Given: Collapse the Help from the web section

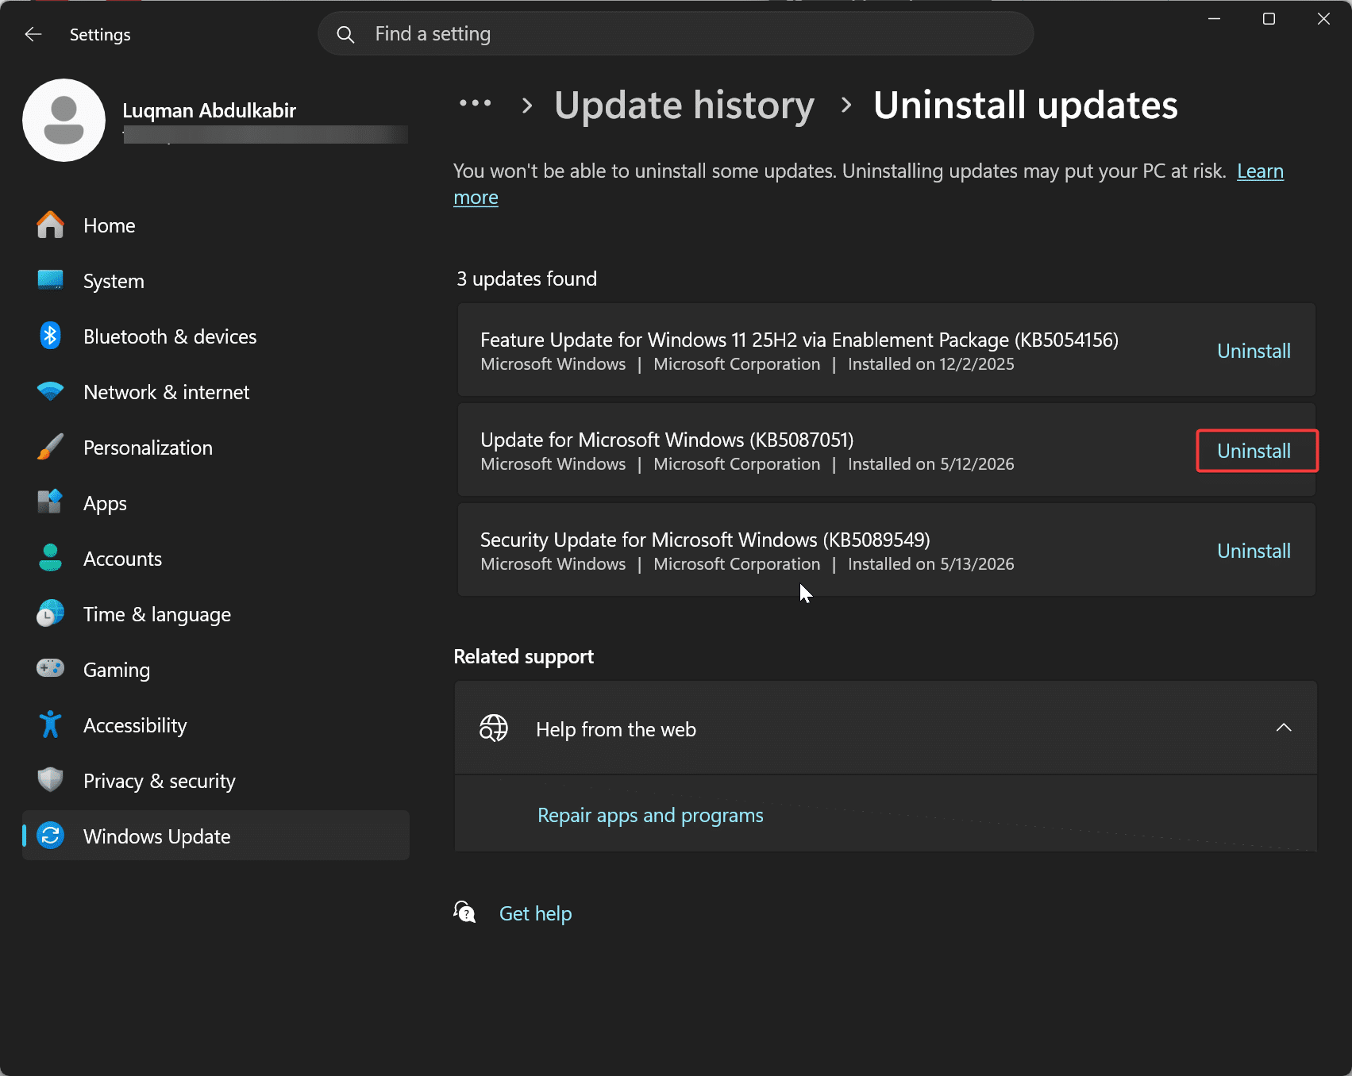Looking at the screenshot, I should [x=1283, y=728].
